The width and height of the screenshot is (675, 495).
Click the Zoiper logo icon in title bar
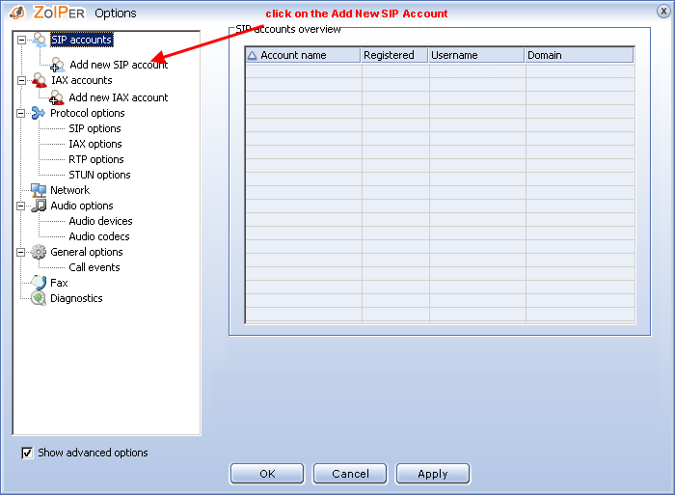(x=17, y=13)
